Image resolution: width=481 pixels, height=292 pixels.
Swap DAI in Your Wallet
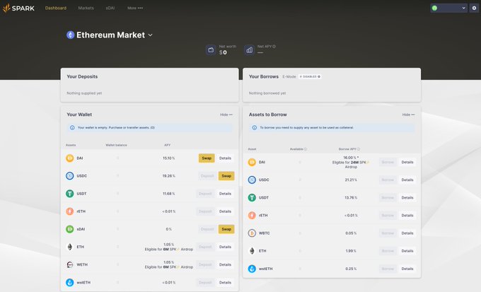(207, 158)
